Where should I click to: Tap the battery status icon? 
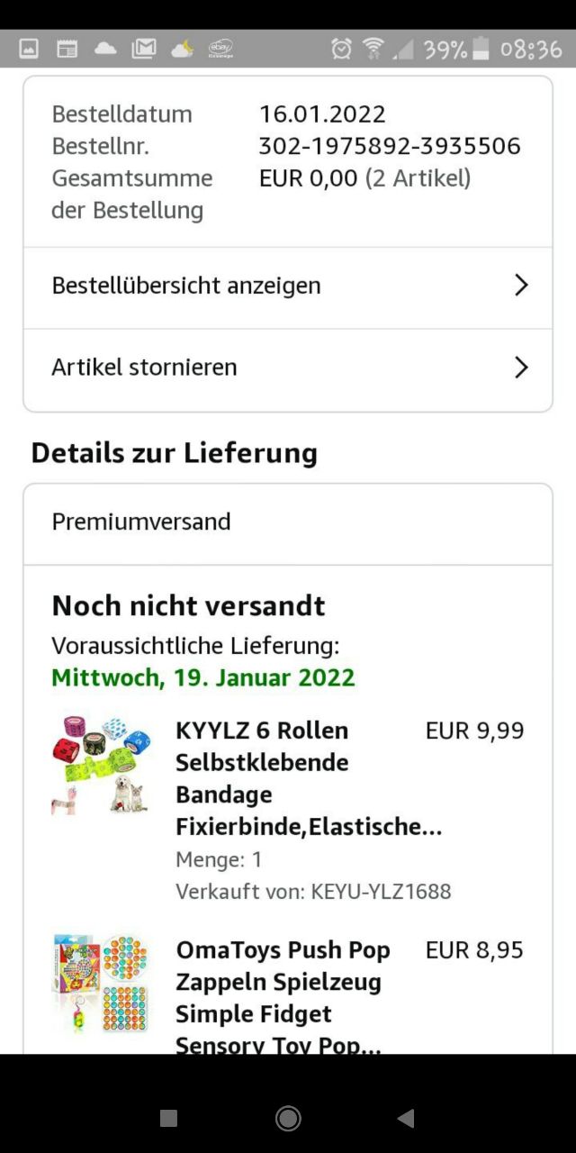pos(481,49)
